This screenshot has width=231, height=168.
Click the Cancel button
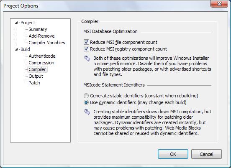[x=206, y=154]
